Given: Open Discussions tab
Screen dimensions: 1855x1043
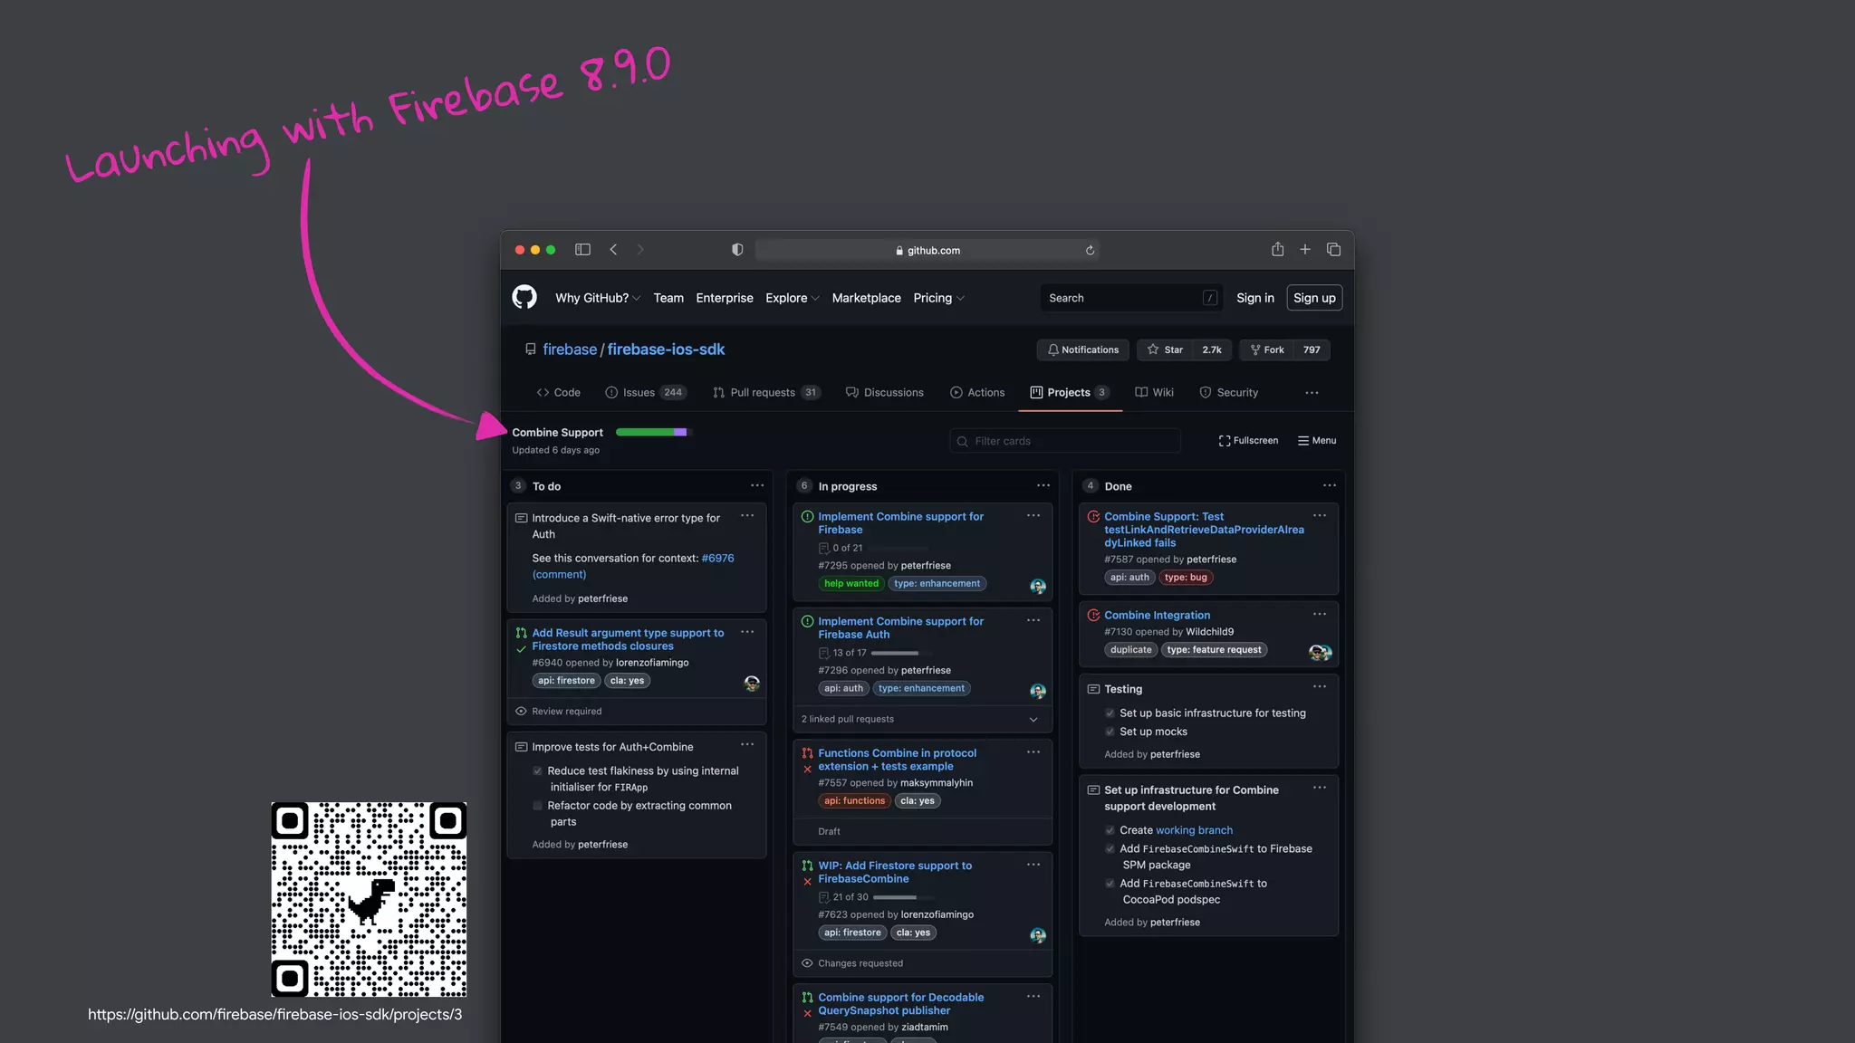Looking at the screenshot, I should tap(884, 393).
